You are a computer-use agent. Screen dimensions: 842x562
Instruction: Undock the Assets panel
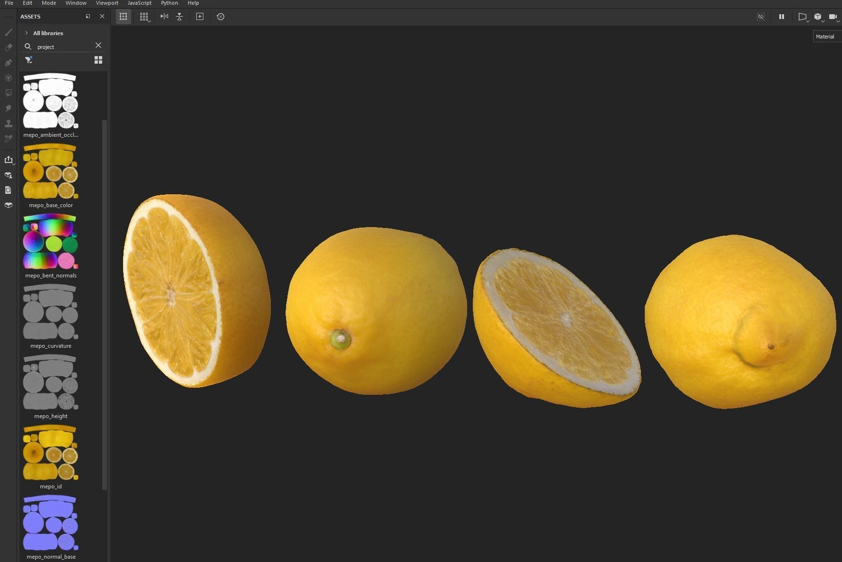88,17
